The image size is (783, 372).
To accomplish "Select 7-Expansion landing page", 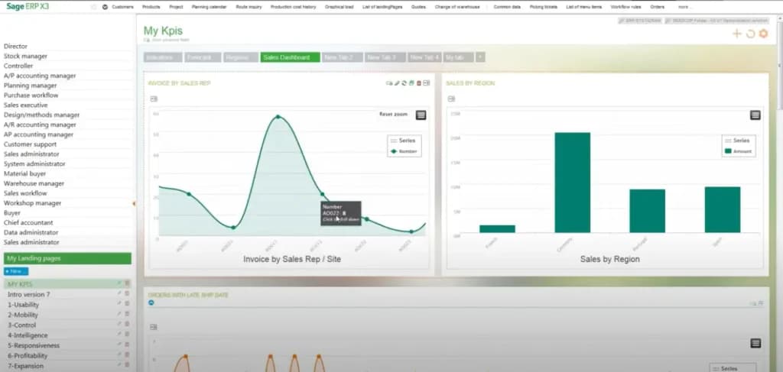I will (x=25, y=366).
